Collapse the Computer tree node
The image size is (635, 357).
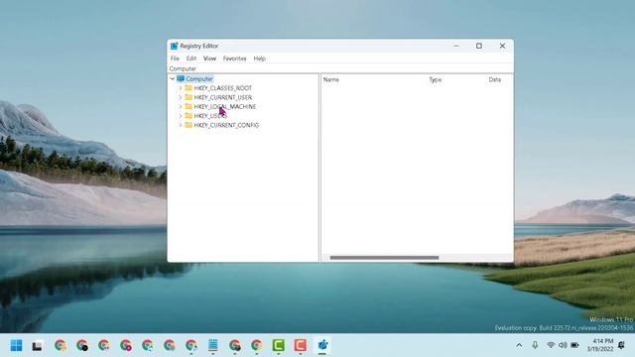(x=173, y=79)
